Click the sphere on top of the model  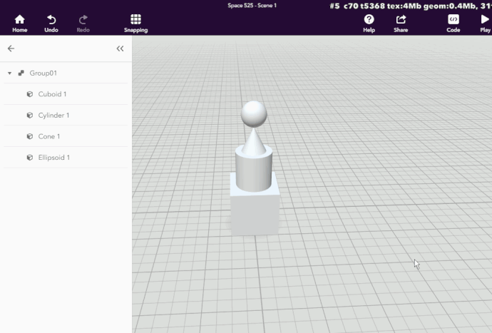pos(254,113)
